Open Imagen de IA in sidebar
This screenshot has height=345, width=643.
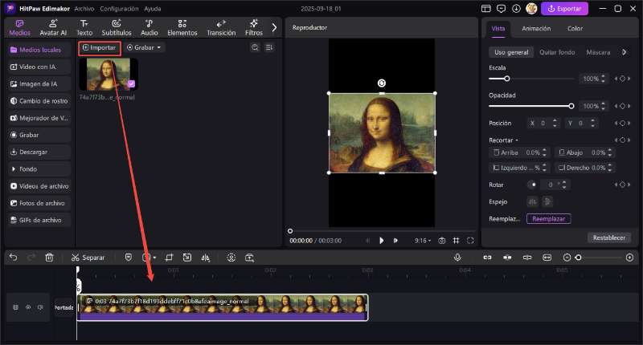tap(39, 84)
